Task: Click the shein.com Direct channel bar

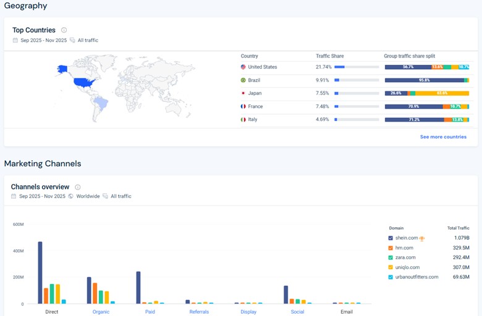Action: click(x=40, y=273)
